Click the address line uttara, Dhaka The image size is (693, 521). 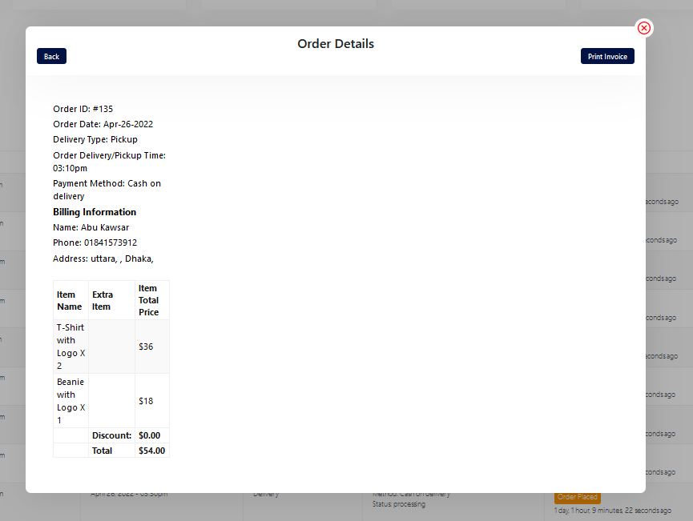(x=103, y=258)
